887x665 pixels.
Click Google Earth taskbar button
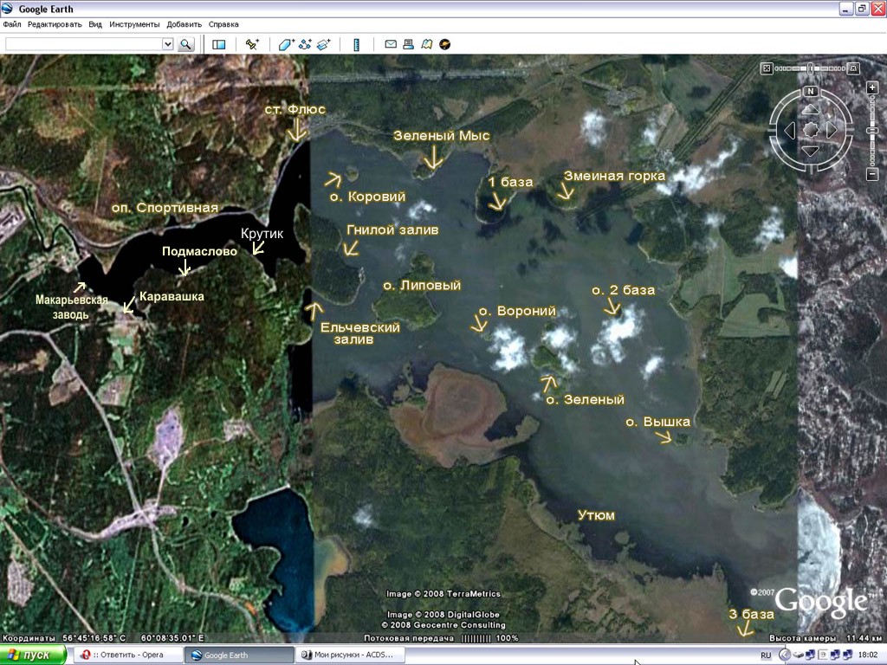239,655
